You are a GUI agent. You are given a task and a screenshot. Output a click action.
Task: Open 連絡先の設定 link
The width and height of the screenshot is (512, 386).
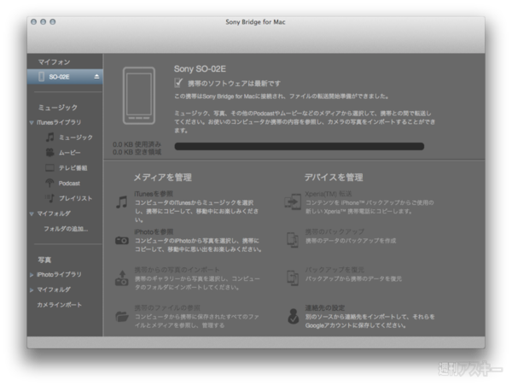click(325, 307)
